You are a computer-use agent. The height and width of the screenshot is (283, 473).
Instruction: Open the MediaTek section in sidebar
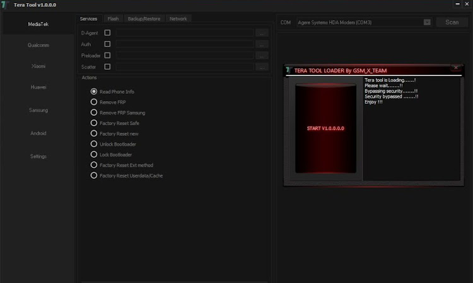click(38, 24)
